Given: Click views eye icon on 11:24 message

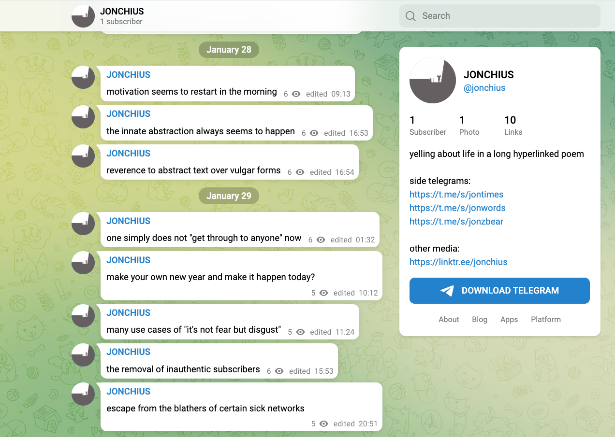Looking at the screenshot, I should coord(300,332).
